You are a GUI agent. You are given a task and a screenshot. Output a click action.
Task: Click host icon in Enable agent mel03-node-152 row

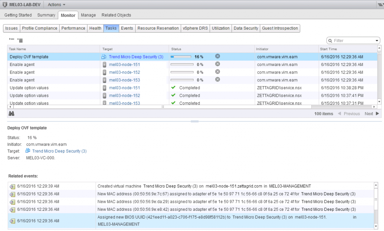click(x=104, y=72)
